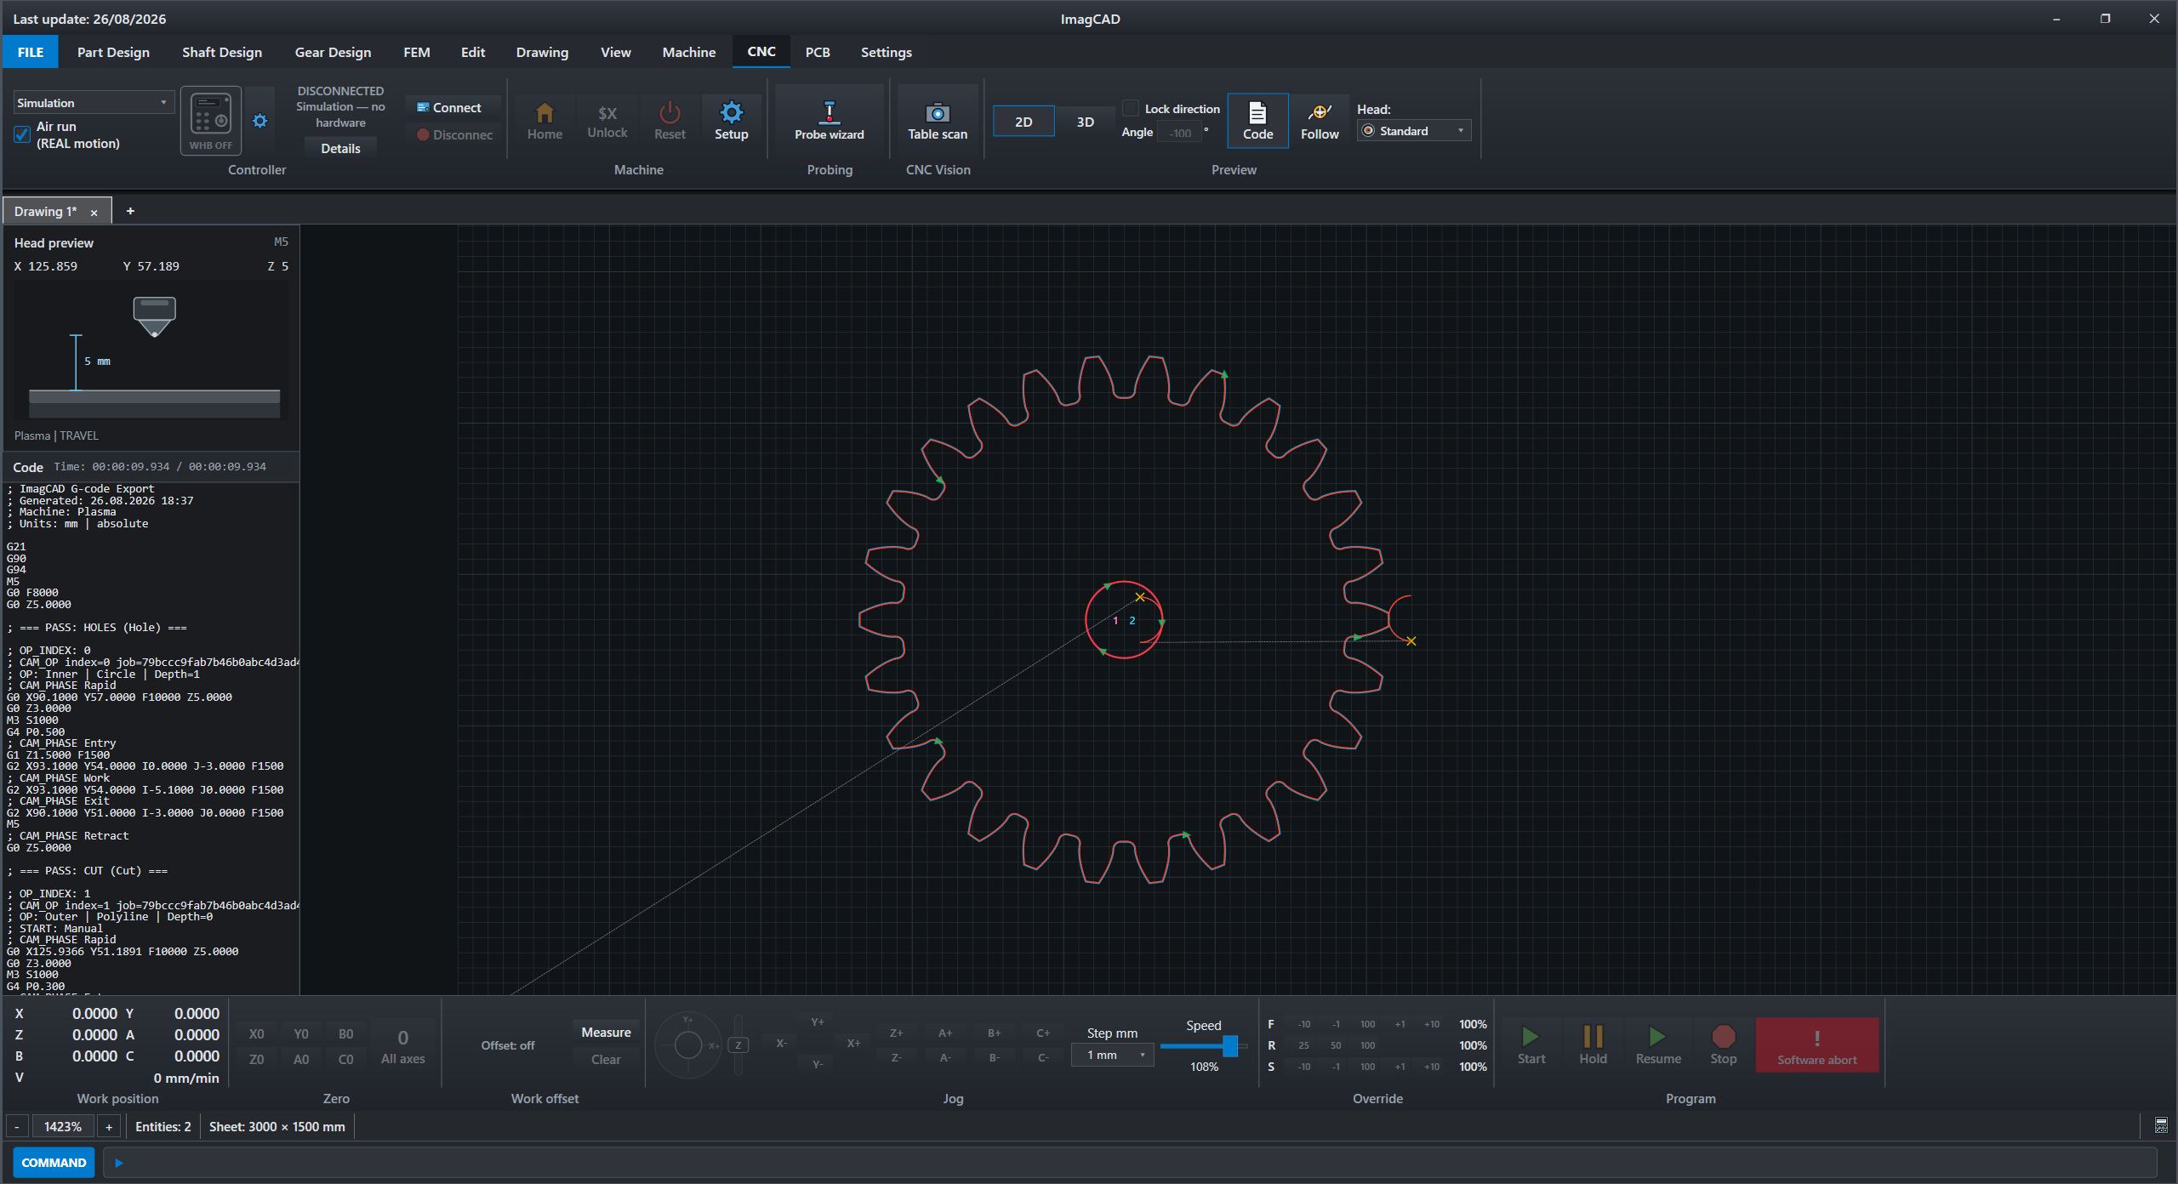Jog Y+ direction
2178x1184 pixels.
pos(817,1022)
